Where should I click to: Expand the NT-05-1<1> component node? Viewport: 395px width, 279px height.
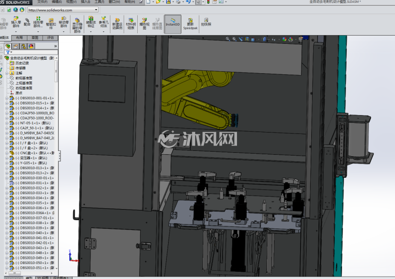click(x=7, y=123)
